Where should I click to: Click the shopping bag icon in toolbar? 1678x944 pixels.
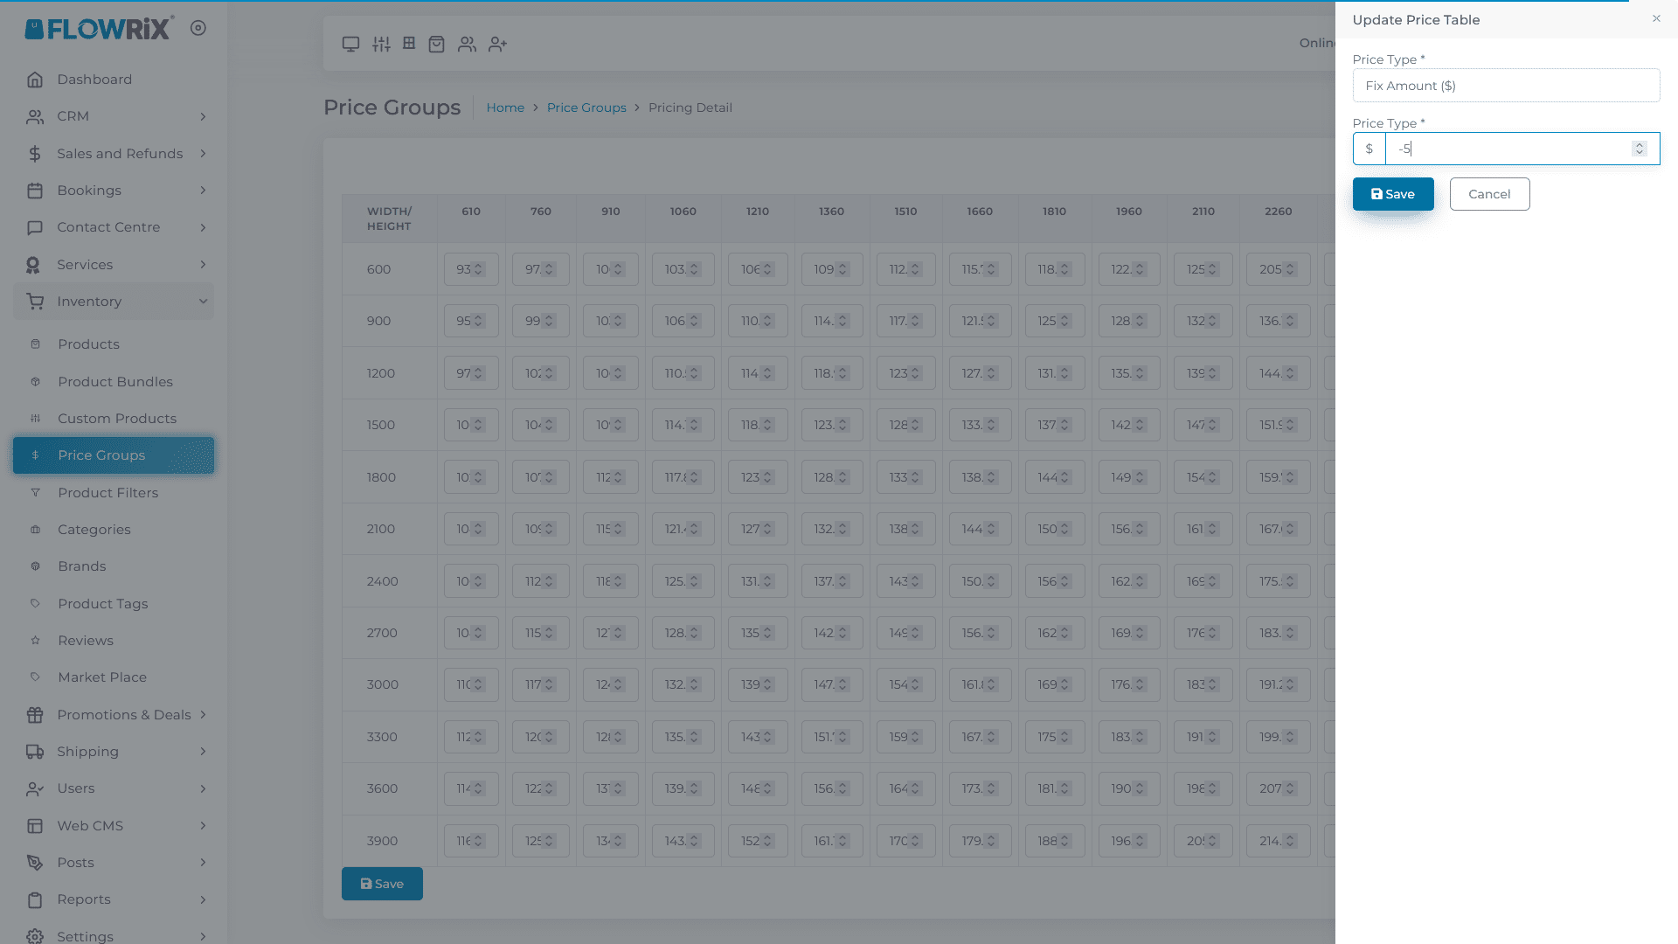437,44
